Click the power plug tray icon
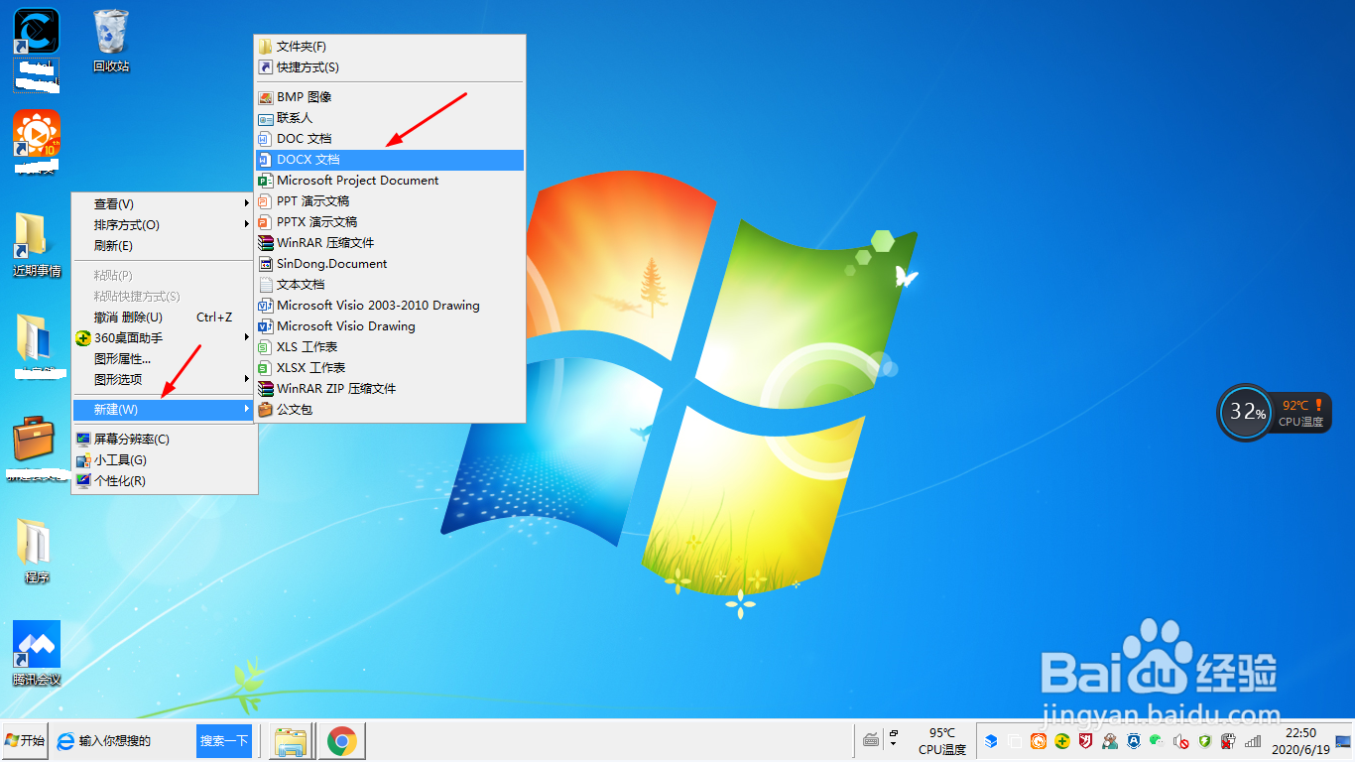 1228,741
